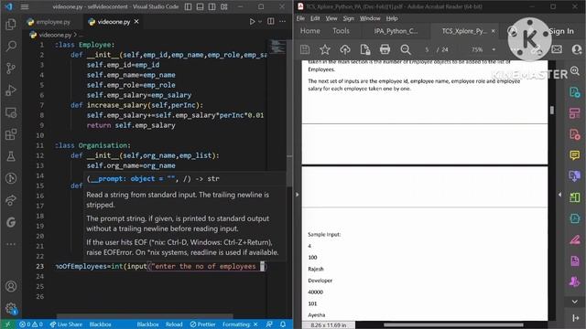Open the Window menu in Acrobat Reader
Viewport: 586px width, 329px height.
click(370, 18)
